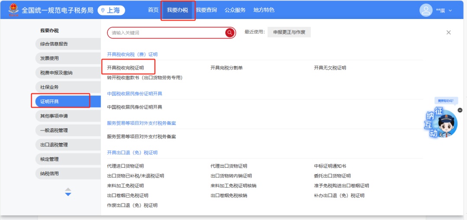Open the 中标证明通知书 link
This screenshot has height=220, width=467.
pos(330,166)
